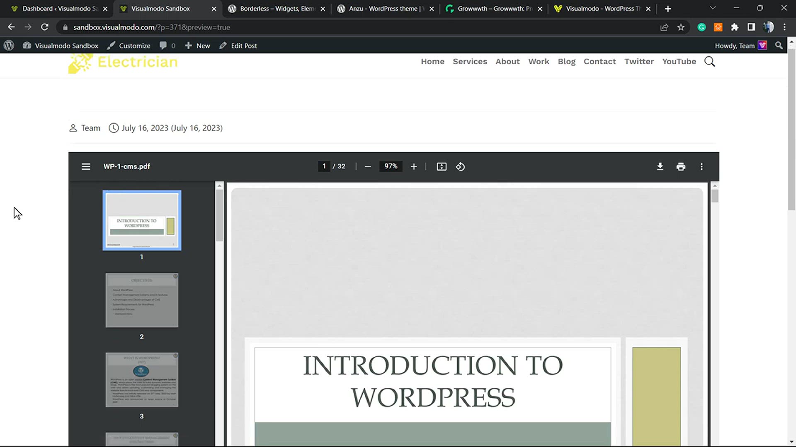Viewport: 796px width, 447px height.
Task: Close the Visualmodo Sandbox tab
Action: click(x=214, y=8)
